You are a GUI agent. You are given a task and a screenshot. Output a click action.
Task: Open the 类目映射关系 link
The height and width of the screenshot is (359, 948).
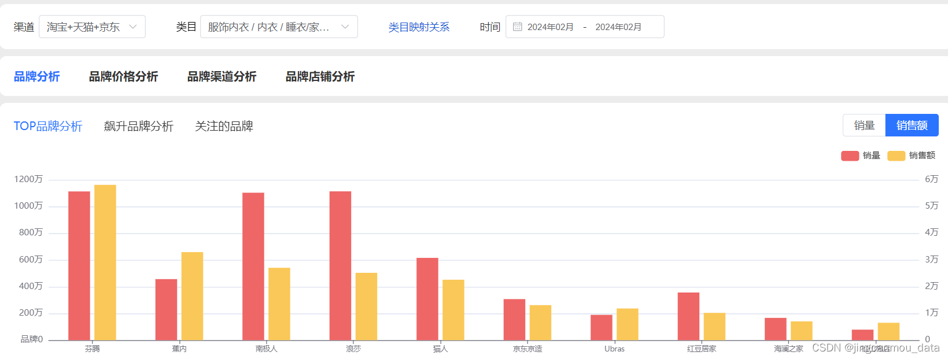point(419,27)
